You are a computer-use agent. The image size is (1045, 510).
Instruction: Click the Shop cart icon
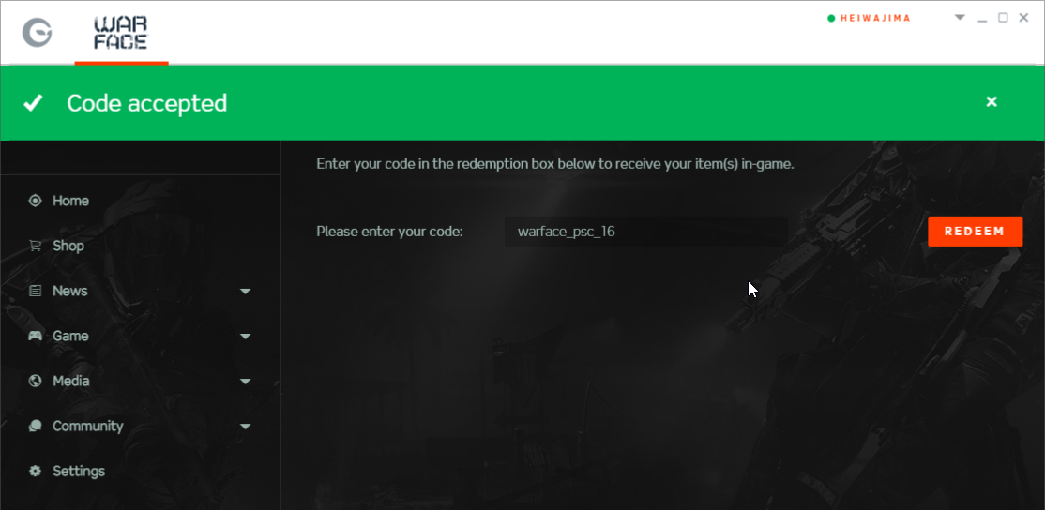tap(35, 246)
